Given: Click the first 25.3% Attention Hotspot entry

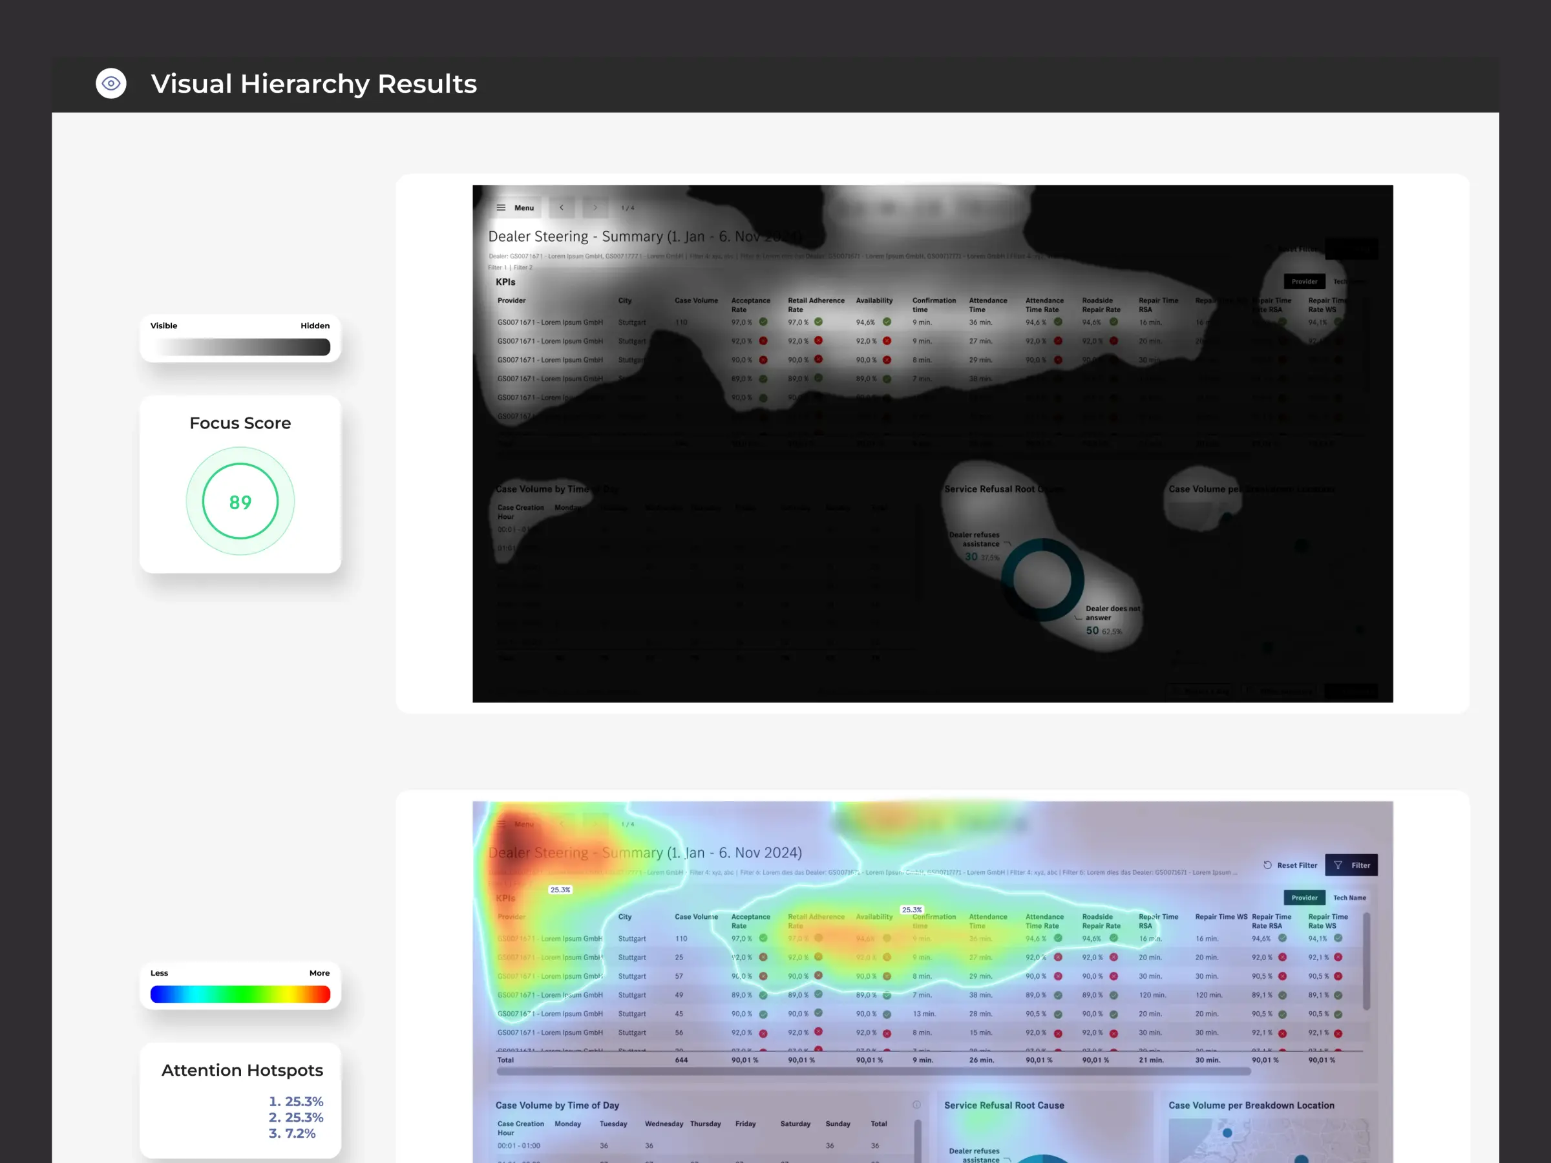Looking at the screenshot, I should [x=295, y=1102].
